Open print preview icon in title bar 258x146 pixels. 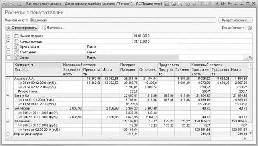(180, 4)
